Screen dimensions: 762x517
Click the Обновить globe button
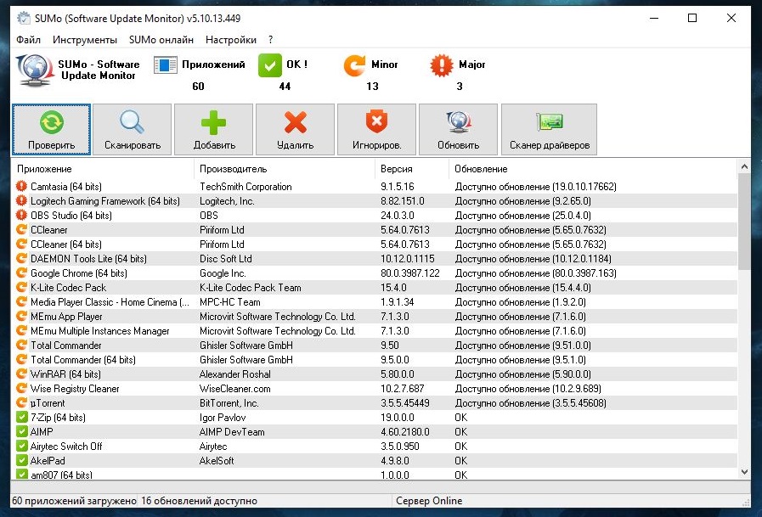point(458,129)
